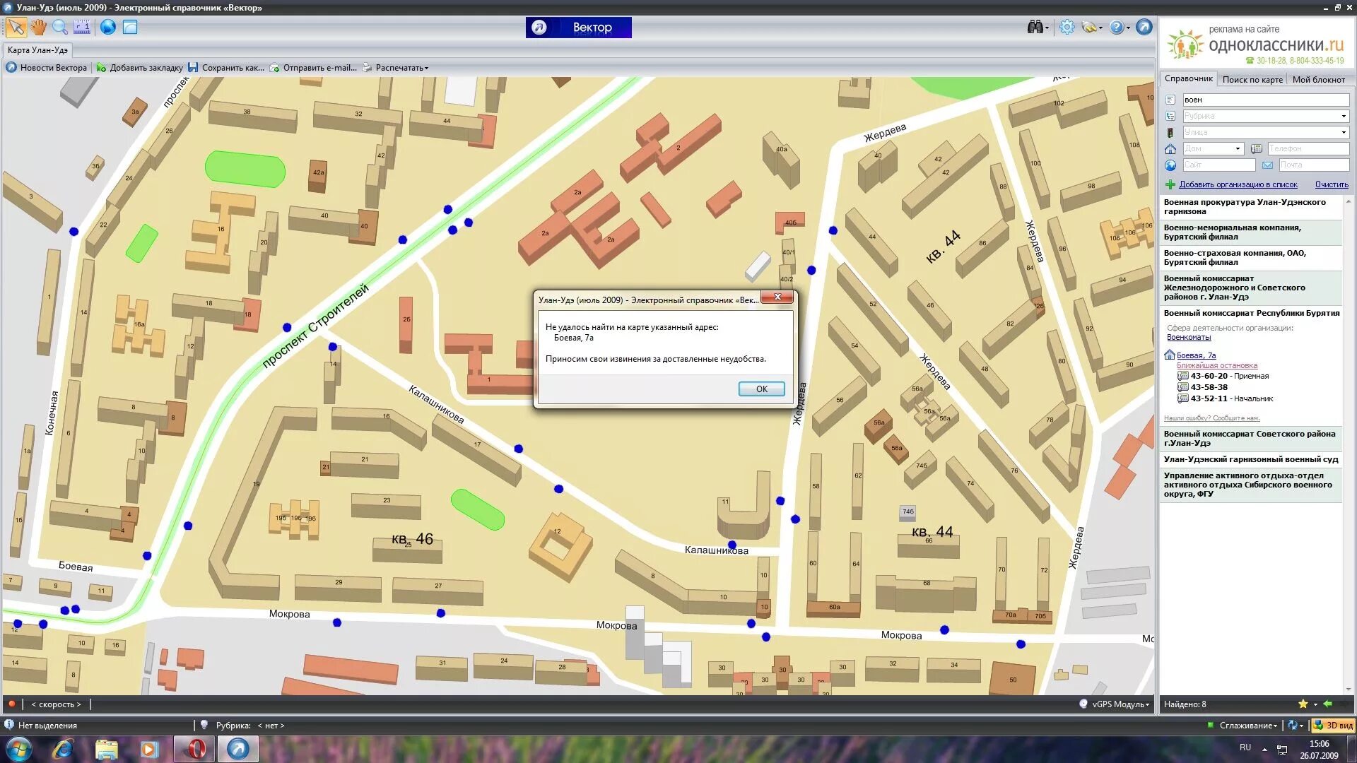Select Военная прокуратура Улан-Удэнского гарнизона
The height and width of the screenshot is (763, 1357).
tap(1250, 207)
